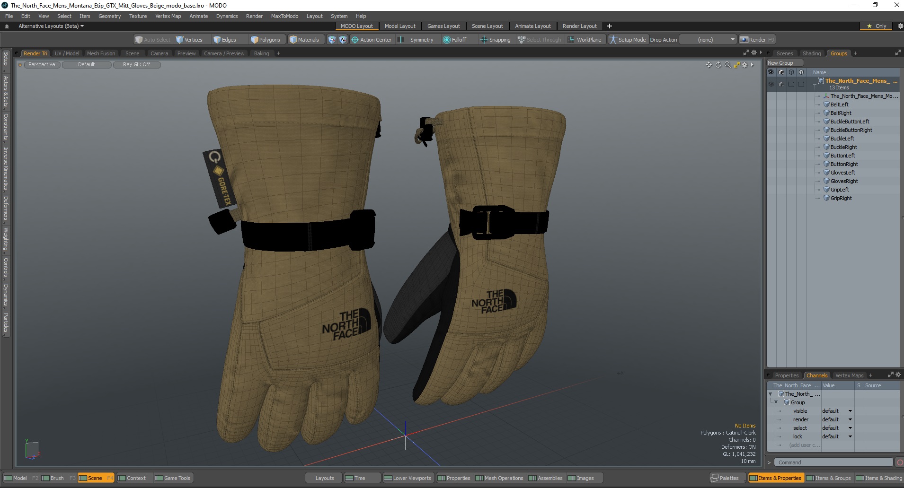This screenshot has height=488, width=904.
Task: Click the New Group button
Action: (x=784, y=63)
